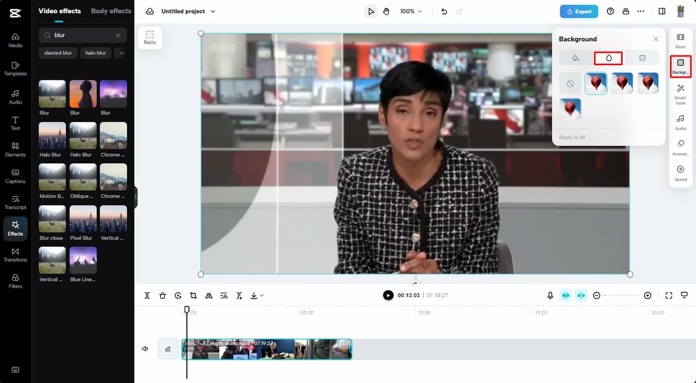Image resolution: width=696 pixels, height=383 pixels.
Task: Select the no-background blur option
Action: [x=570, y=84]
